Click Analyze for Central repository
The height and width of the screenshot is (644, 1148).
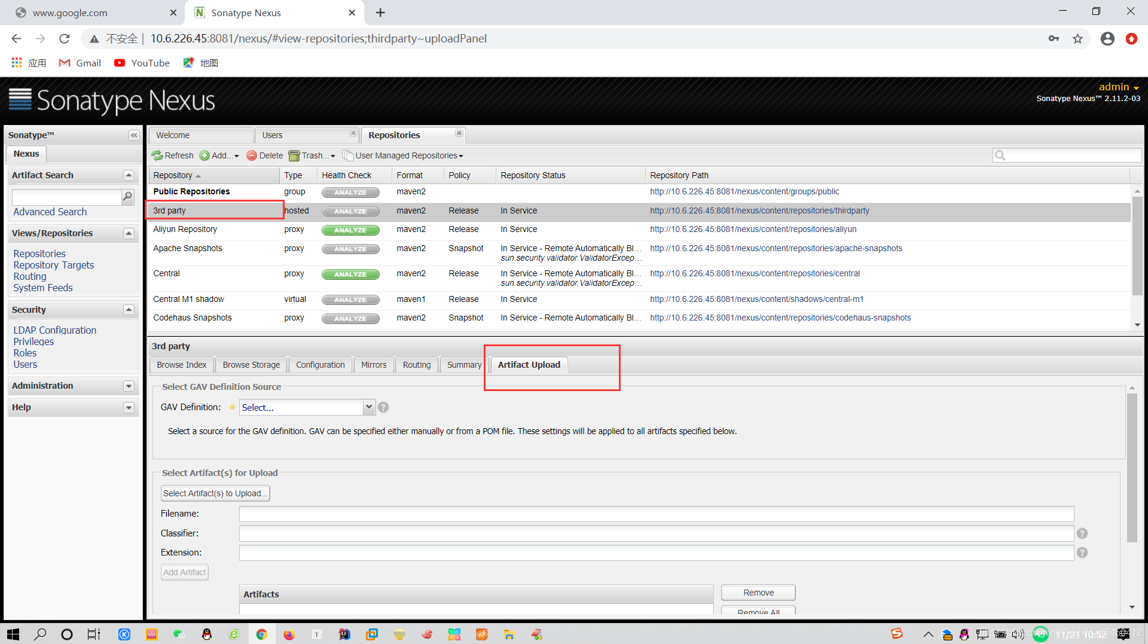click(x=350, y=274)
